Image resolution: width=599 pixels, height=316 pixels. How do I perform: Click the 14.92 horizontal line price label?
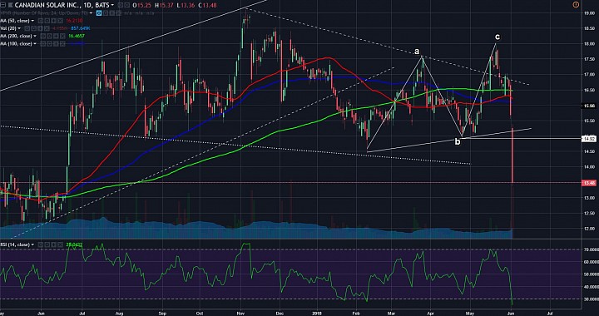(587, 139)
